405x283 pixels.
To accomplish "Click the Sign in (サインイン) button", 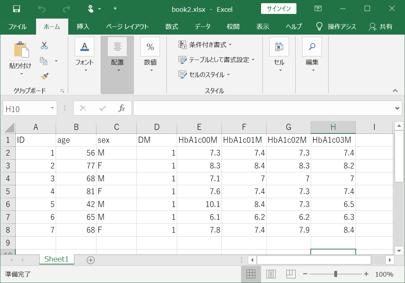I will [279, 9].
